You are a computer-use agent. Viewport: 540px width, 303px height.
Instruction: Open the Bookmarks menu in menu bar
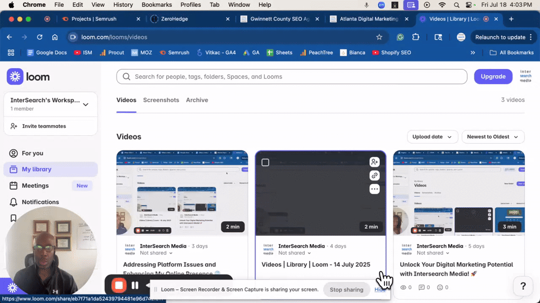157,5
